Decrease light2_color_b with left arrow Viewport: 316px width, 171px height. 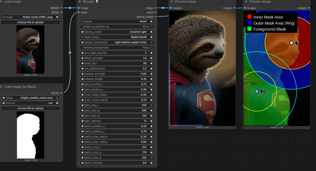(x=82, y=158)
